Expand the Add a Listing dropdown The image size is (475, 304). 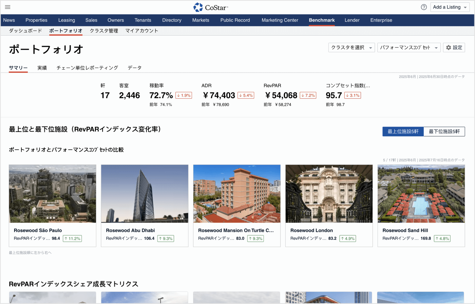(450, 7)
